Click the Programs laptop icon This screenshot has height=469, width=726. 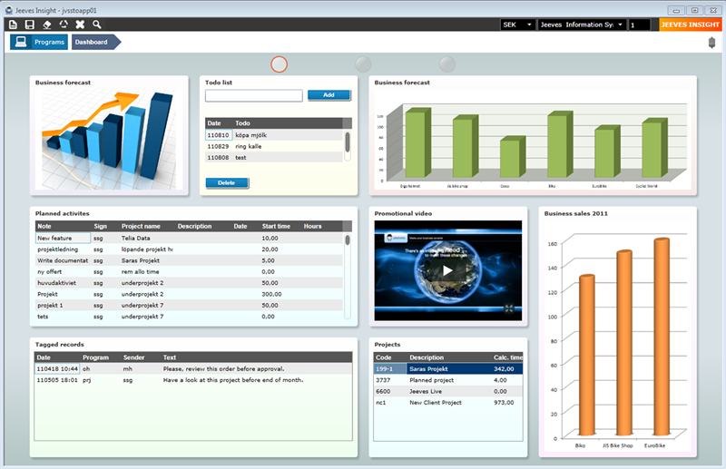tap(20, 42)
